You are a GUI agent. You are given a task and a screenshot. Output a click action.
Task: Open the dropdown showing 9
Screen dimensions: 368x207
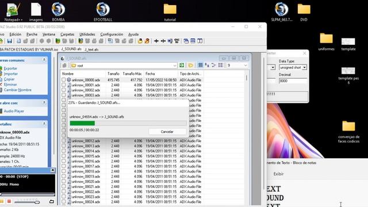246,66
